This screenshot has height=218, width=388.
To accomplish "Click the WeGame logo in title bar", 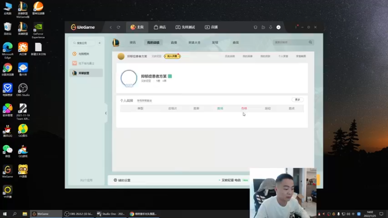I will [x=82, y=27].
